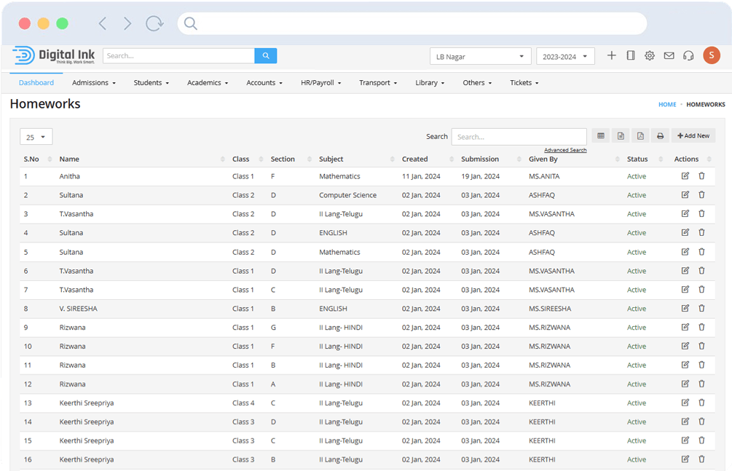Delete Sultana's Computer Science homework
The image size is (732, 471).
(701, 194)
